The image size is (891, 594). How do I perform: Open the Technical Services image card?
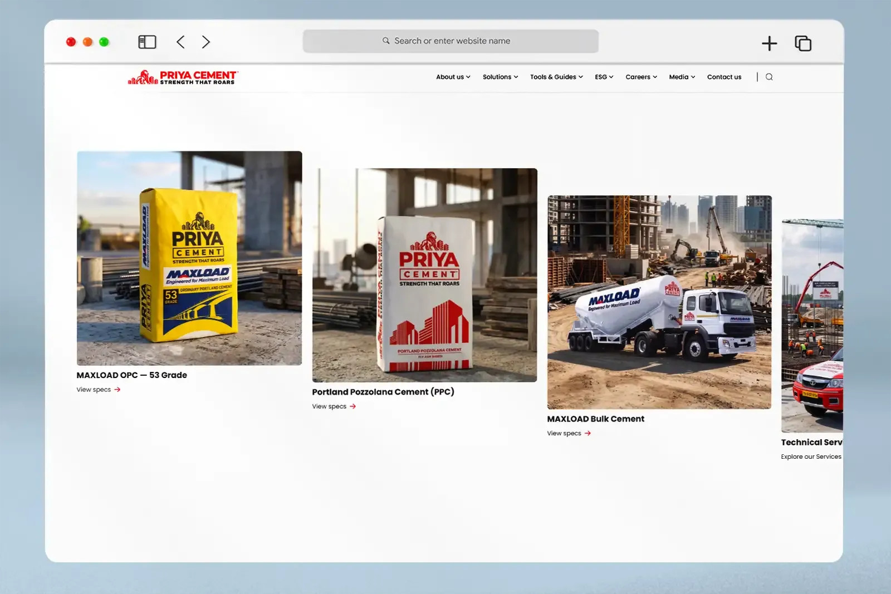pos(812,326)
